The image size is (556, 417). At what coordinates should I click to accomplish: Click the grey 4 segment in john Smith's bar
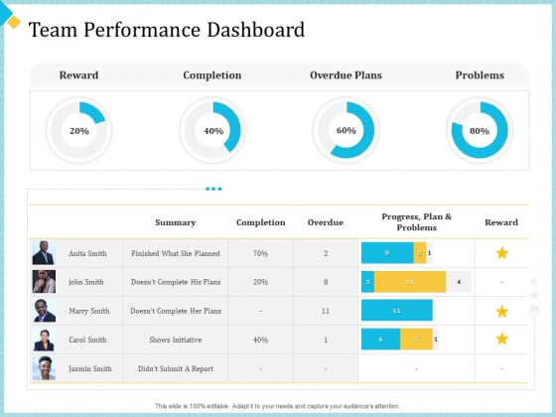(459, 282)
